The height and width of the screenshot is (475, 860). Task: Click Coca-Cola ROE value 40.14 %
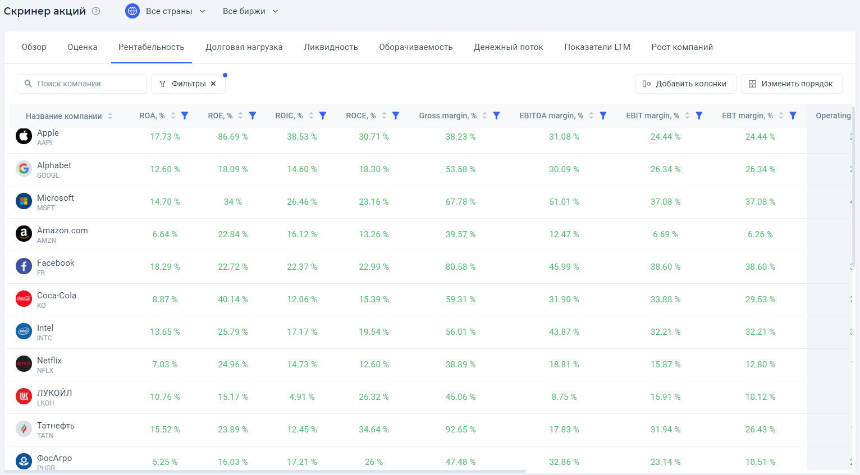[x=233, y=299]
